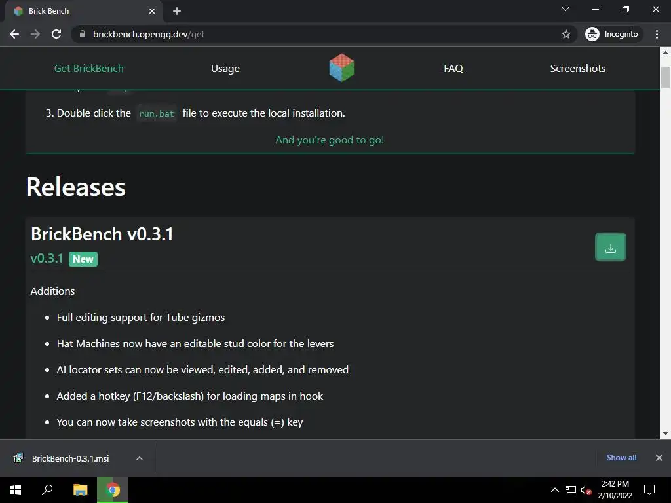Expand BrickBench-0.3.1.msi download options
Image resolution: width=671 pixels, height=503 pixels.
[x=139, y=458]
